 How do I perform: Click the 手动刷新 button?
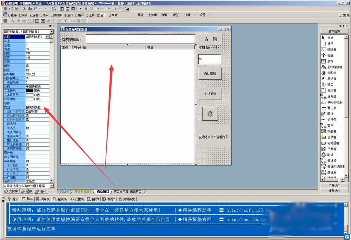pos(210,93)
